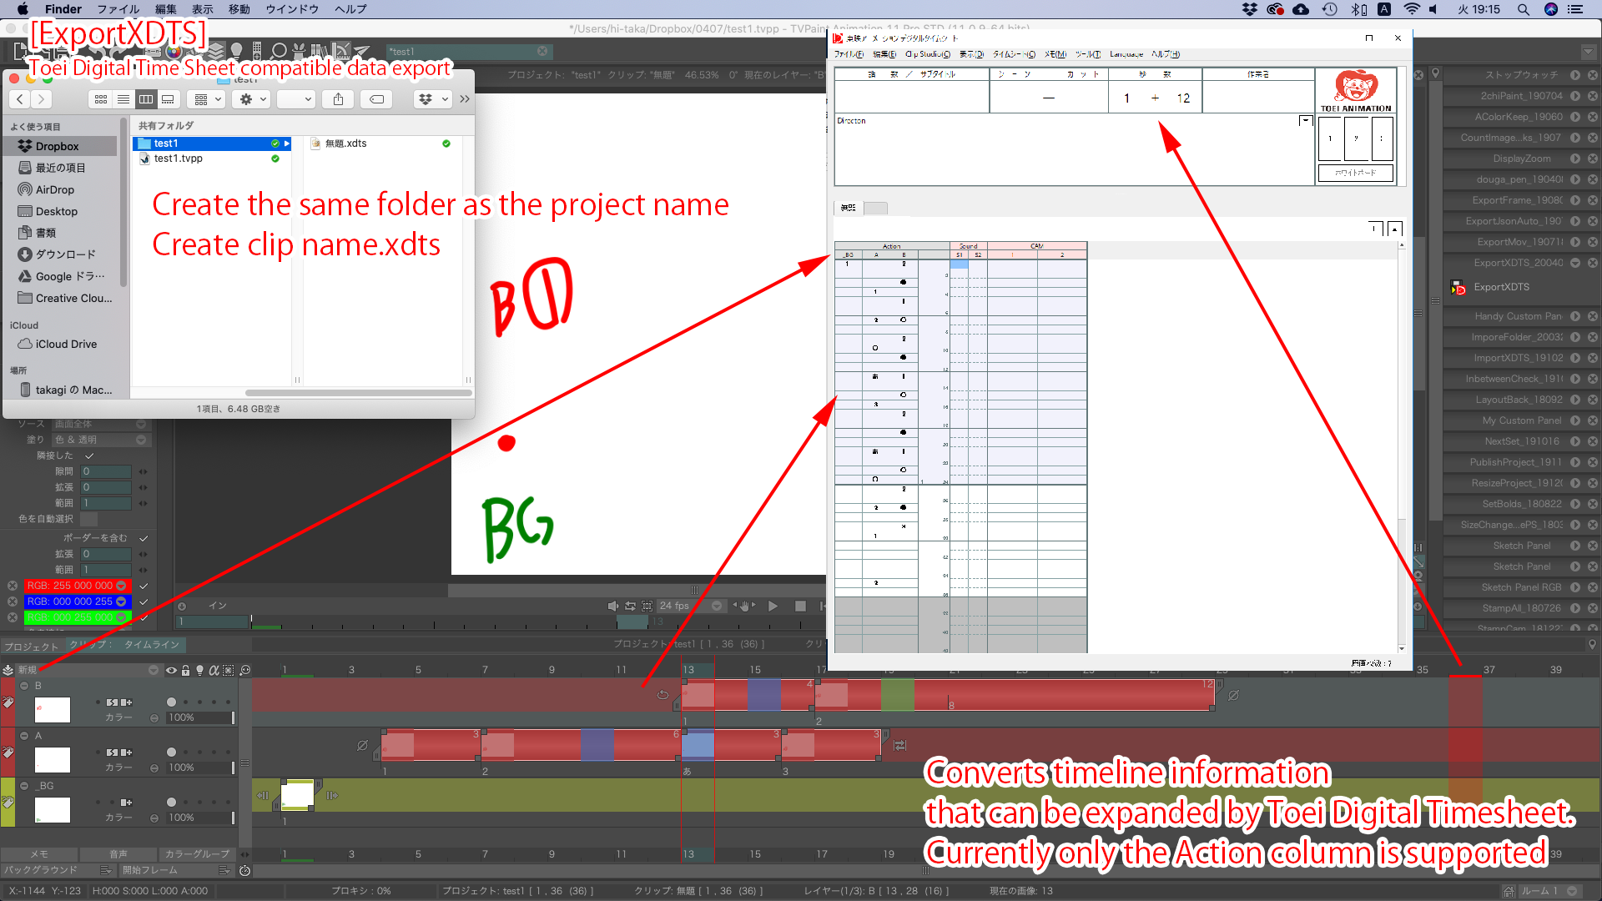Toggle check for RGB 000 000 255 color
Screen dimensions: 1602x901
click(144, 602)
